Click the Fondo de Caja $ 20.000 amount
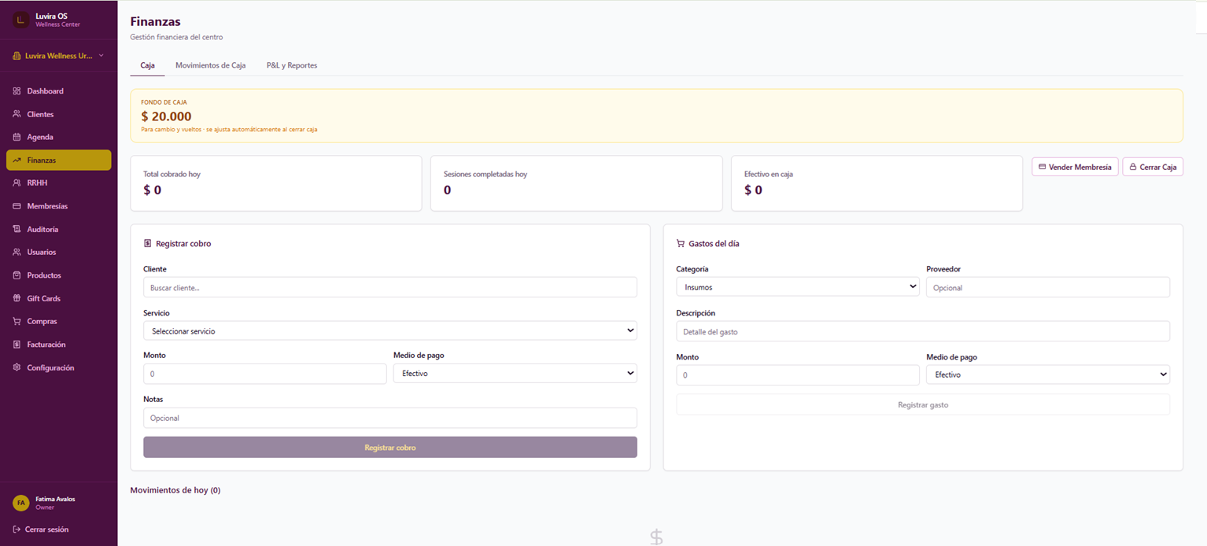Screen dimensions: 1207x546 coord(166,116)
